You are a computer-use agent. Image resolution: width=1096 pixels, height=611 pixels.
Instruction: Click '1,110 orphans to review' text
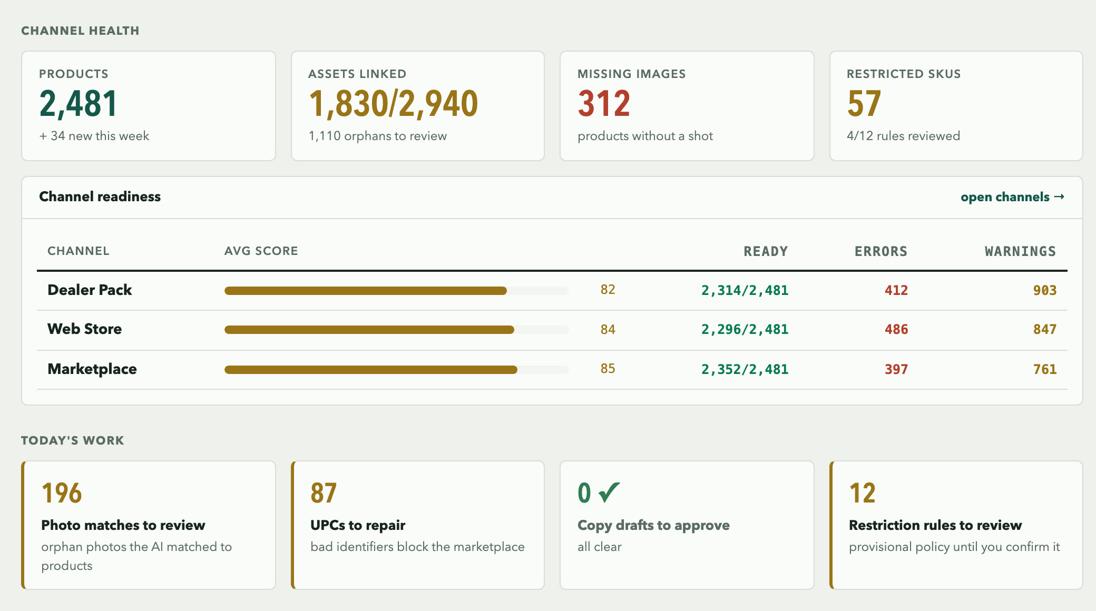pyautogui.click(x=378, y=136)
